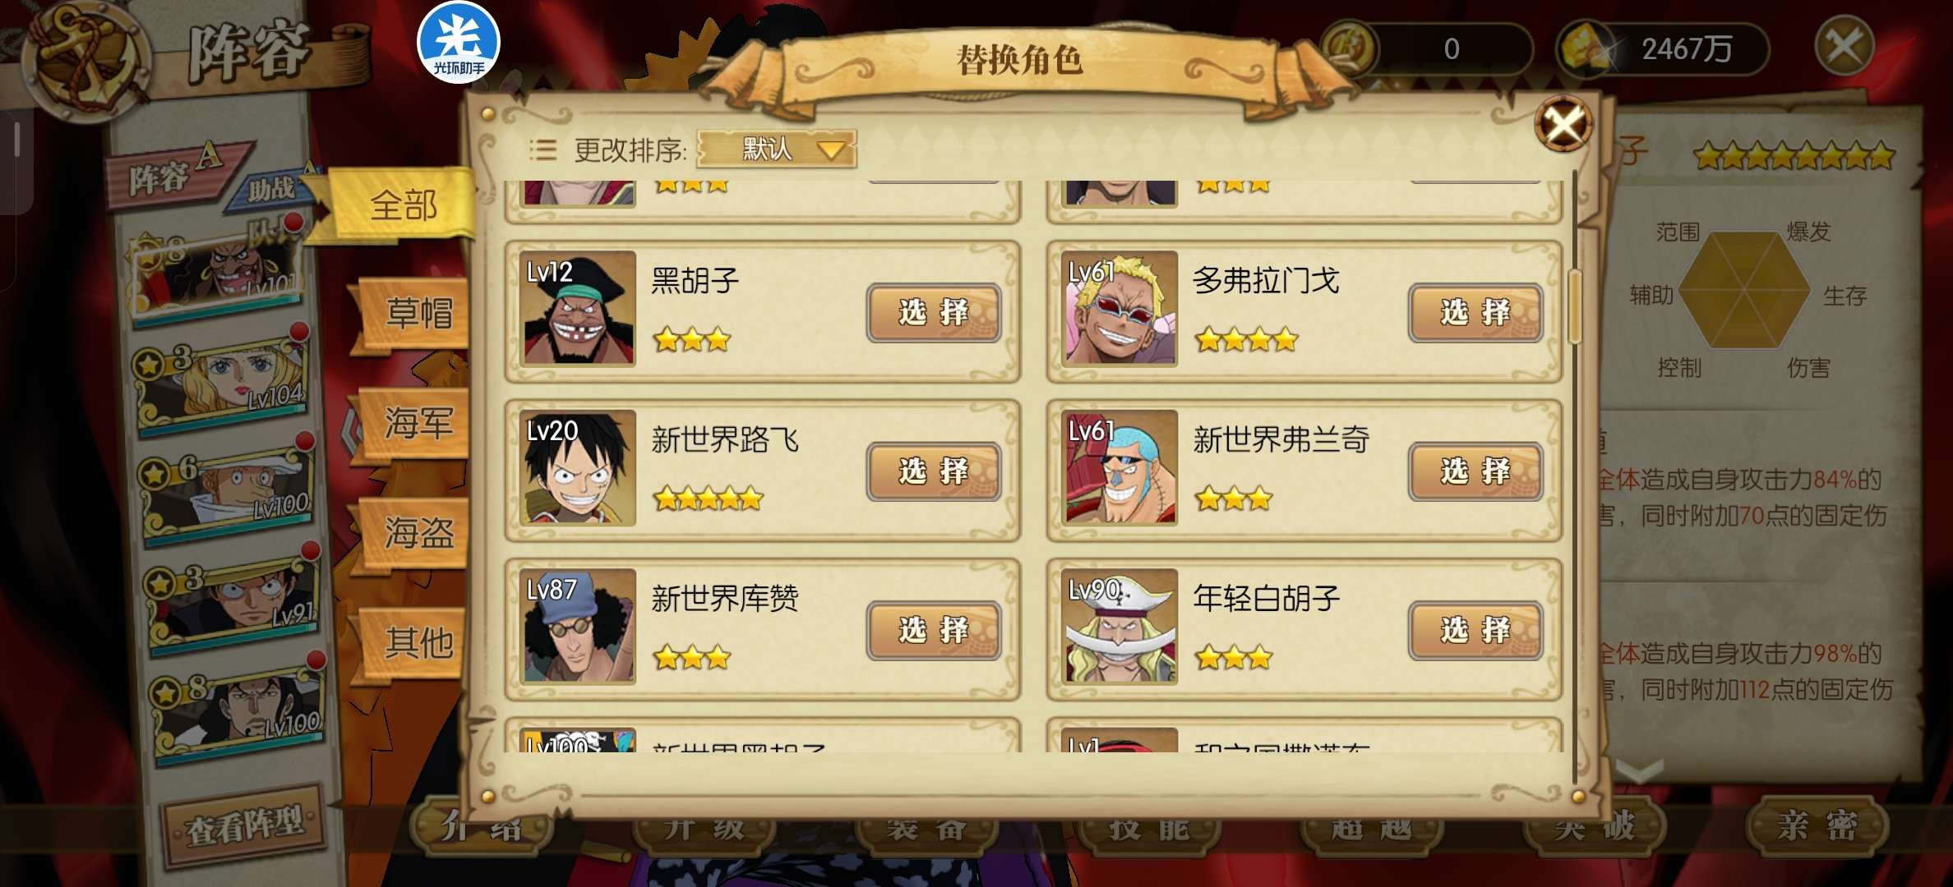Open the 其他 category tab

[418, 642]
